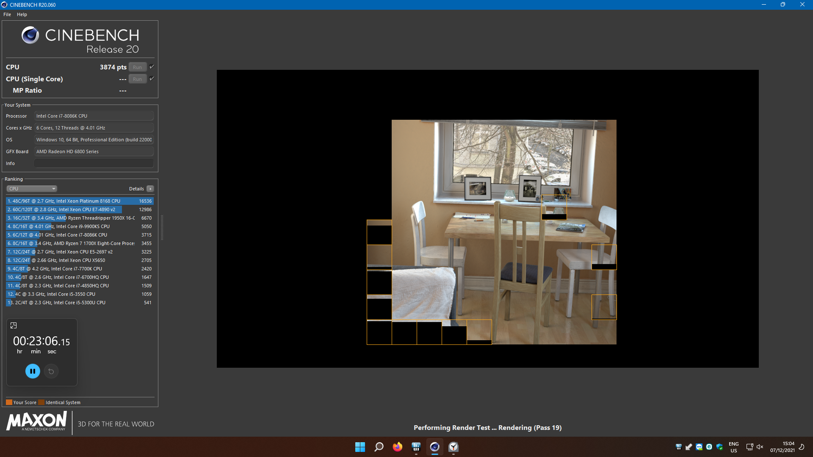This screenshot has width=813, height=457.
Task: Open TeamViewer tray icon
Action: point(699,447)
